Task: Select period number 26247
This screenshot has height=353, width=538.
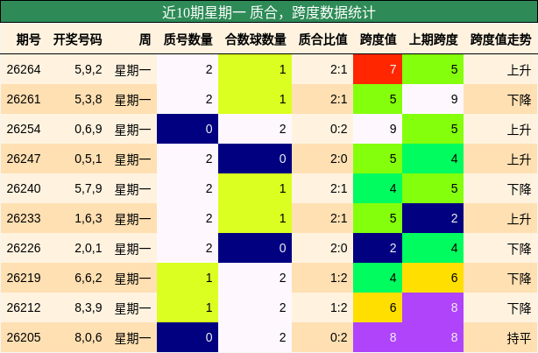Action: point(24,159)
